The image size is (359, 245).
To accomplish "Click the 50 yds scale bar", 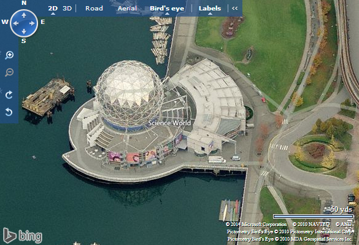I will (x=313, y=216).
